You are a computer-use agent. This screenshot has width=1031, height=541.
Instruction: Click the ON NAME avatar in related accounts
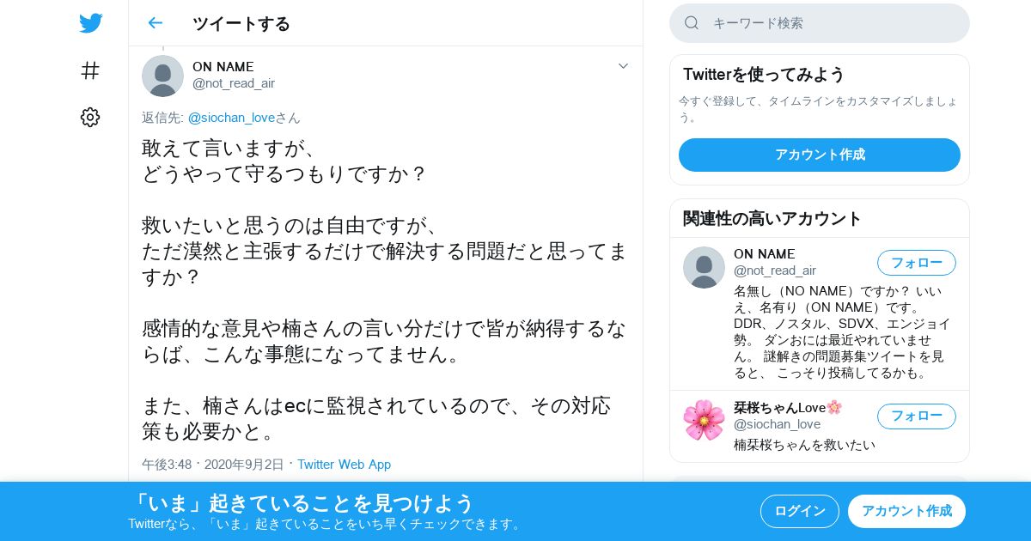[704, 267]
